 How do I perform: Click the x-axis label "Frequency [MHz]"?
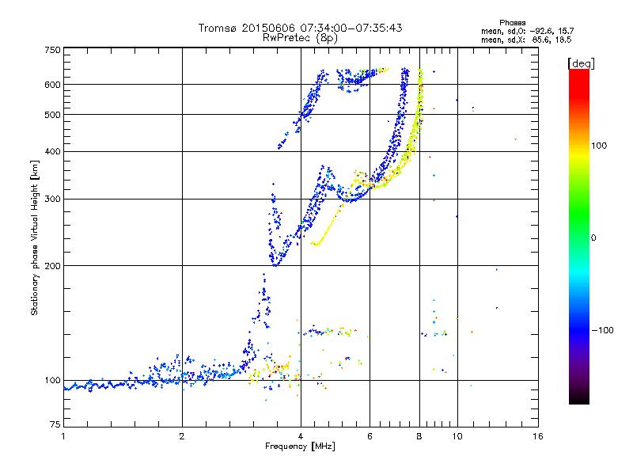click(x=300, y=446)
